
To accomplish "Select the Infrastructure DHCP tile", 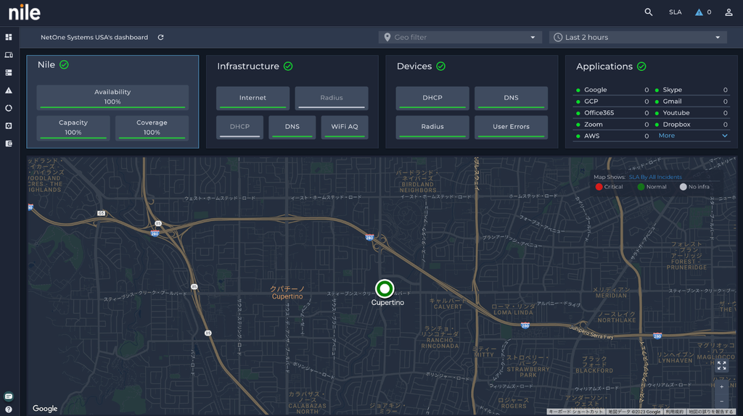I will (x=239, y=127).
